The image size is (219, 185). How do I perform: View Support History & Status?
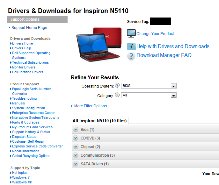point(31,132)
